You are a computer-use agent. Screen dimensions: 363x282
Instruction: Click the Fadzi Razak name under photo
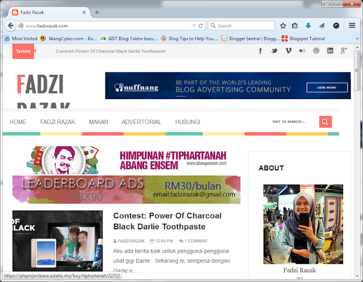click(x=299, y=270)
